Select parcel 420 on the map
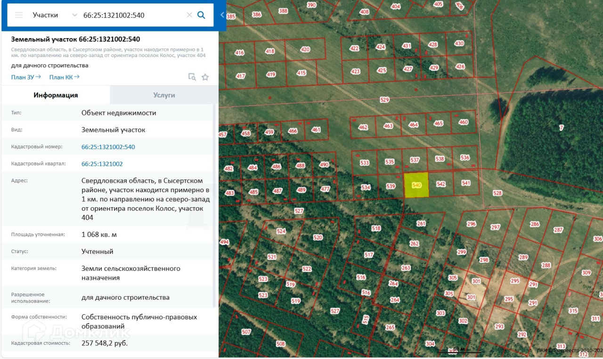 [x=305, y=49]
